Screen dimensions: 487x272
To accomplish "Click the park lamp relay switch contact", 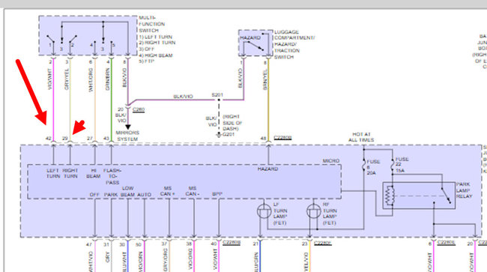I will 446,196.
